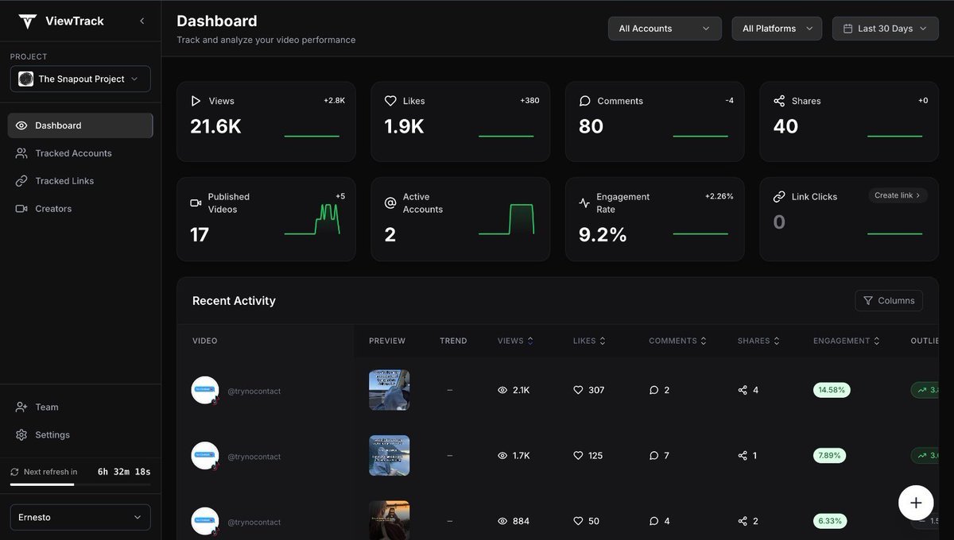Image resolution: width=954 pixels, height=540 pixels.
Task: Collapse the sidebar using the chevron arrow
Action: pyautogui.click(x=142, y=21)
